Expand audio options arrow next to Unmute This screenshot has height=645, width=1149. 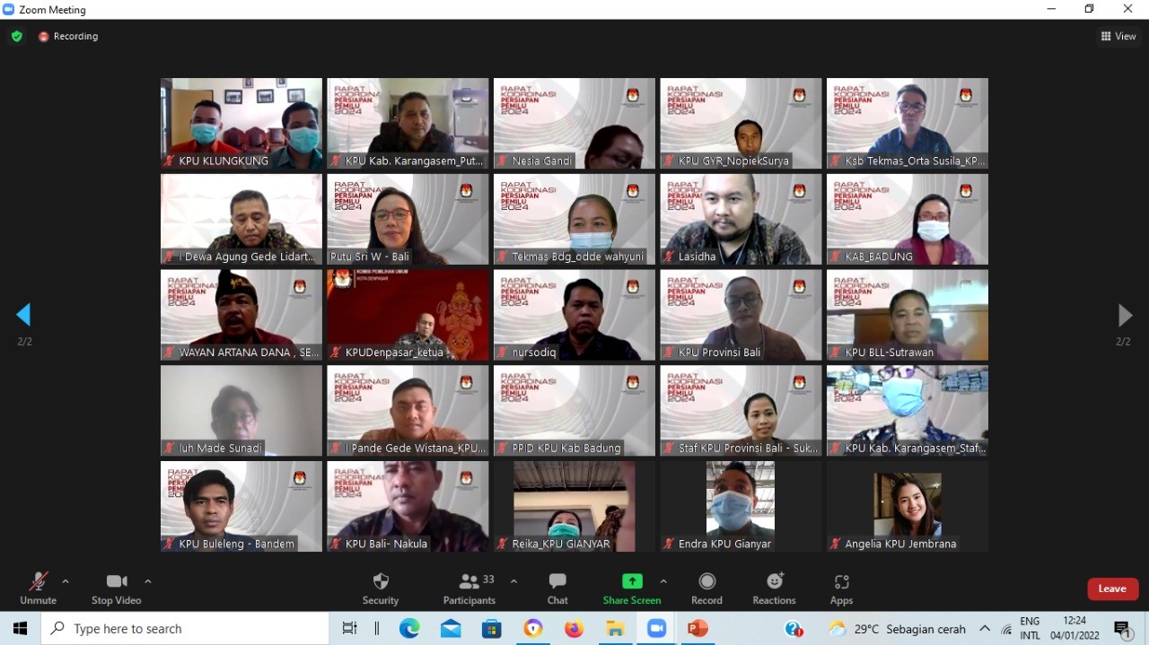click(x=66, y=581)
